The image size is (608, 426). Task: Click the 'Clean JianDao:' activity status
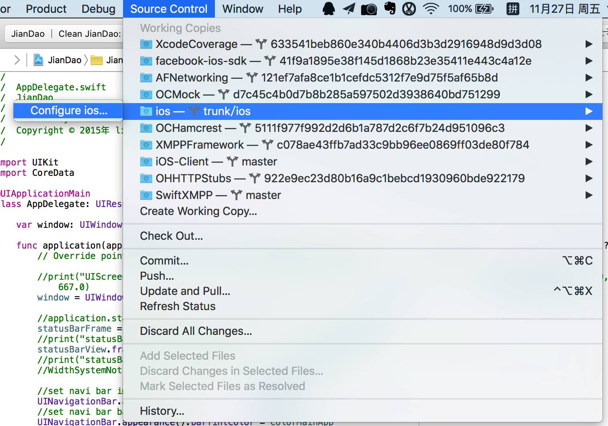point(90,34)
